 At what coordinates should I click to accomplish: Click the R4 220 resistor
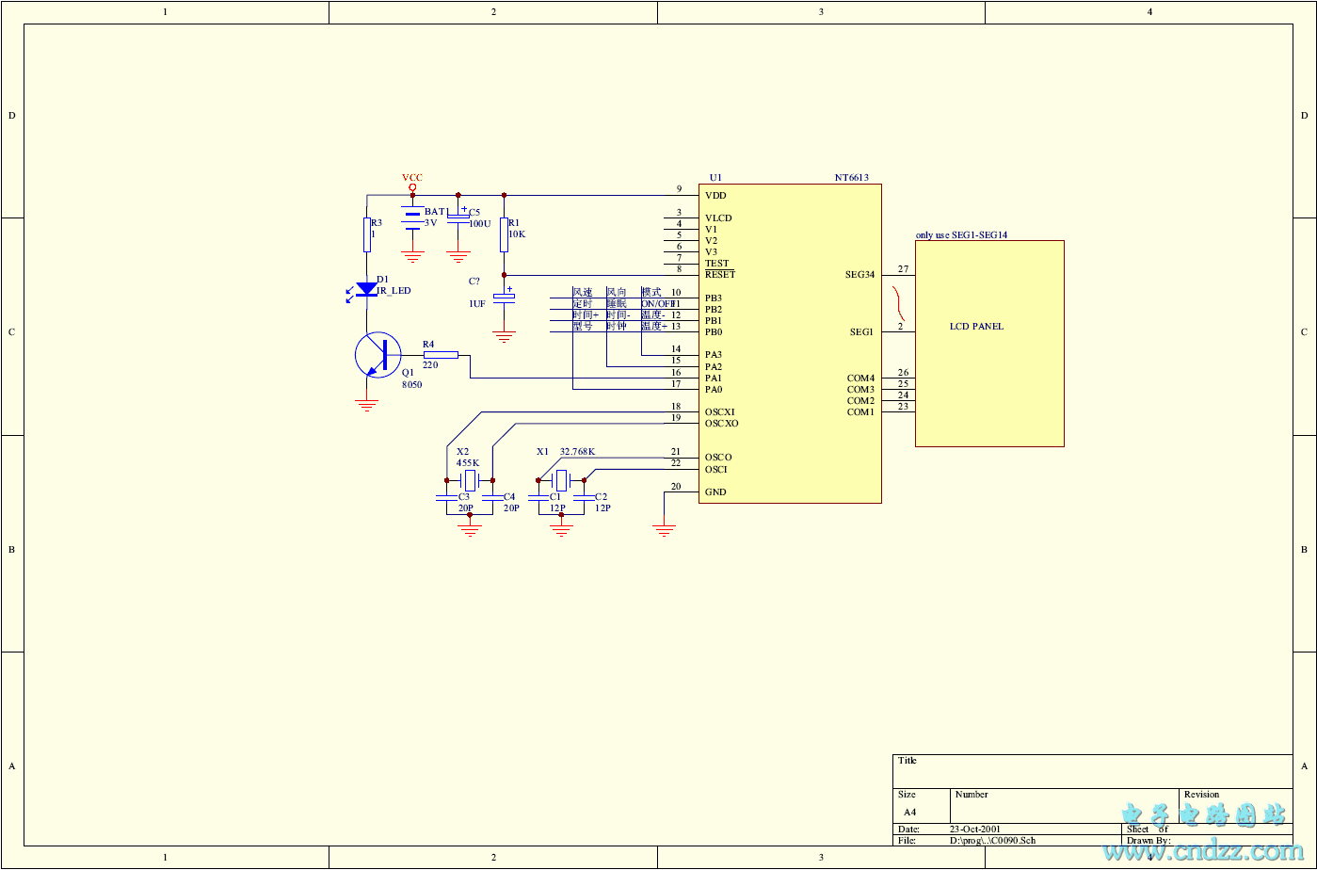[441, 355]
